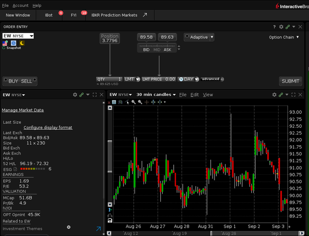Click the US flag icon under EW NYSE
309x236 pixels.
click(x=5, y=43)
